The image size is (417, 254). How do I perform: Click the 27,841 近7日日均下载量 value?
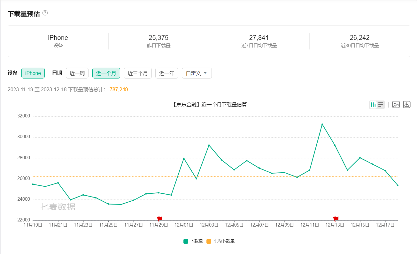pyautogui.click(x=259, y=38)
